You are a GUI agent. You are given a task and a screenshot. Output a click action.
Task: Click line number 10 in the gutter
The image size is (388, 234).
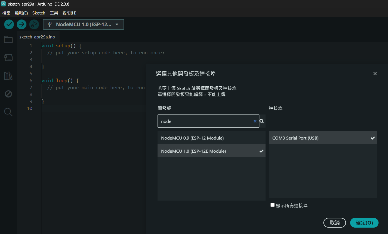coord(30,108)
